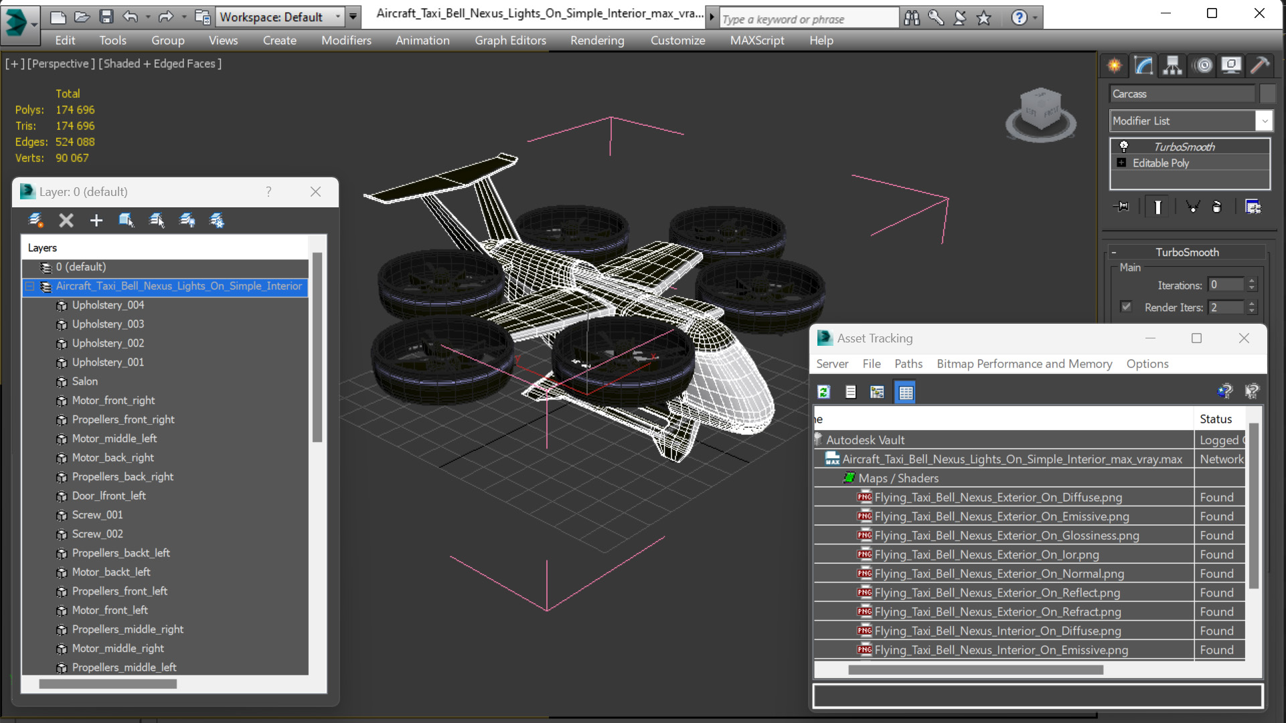
Task: Toggle Show End Result icon
Action: pyautogui.click(x=1157, y=207)
